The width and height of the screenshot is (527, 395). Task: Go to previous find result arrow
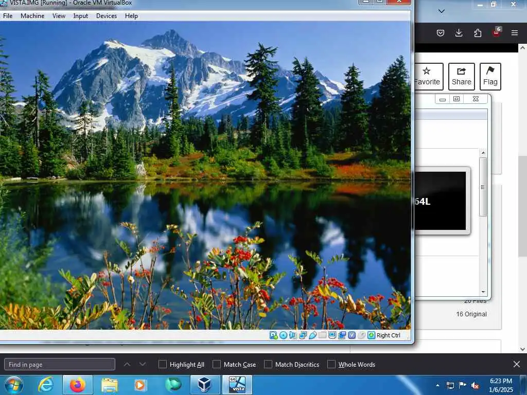[127, 364]
